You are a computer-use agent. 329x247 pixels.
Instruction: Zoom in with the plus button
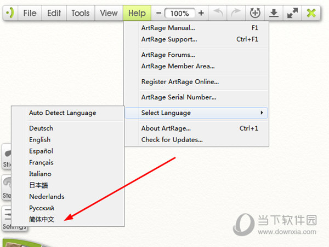(201, 13)
